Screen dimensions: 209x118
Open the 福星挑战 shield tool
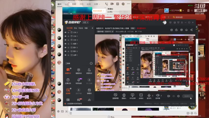click(x=79, y=71)
